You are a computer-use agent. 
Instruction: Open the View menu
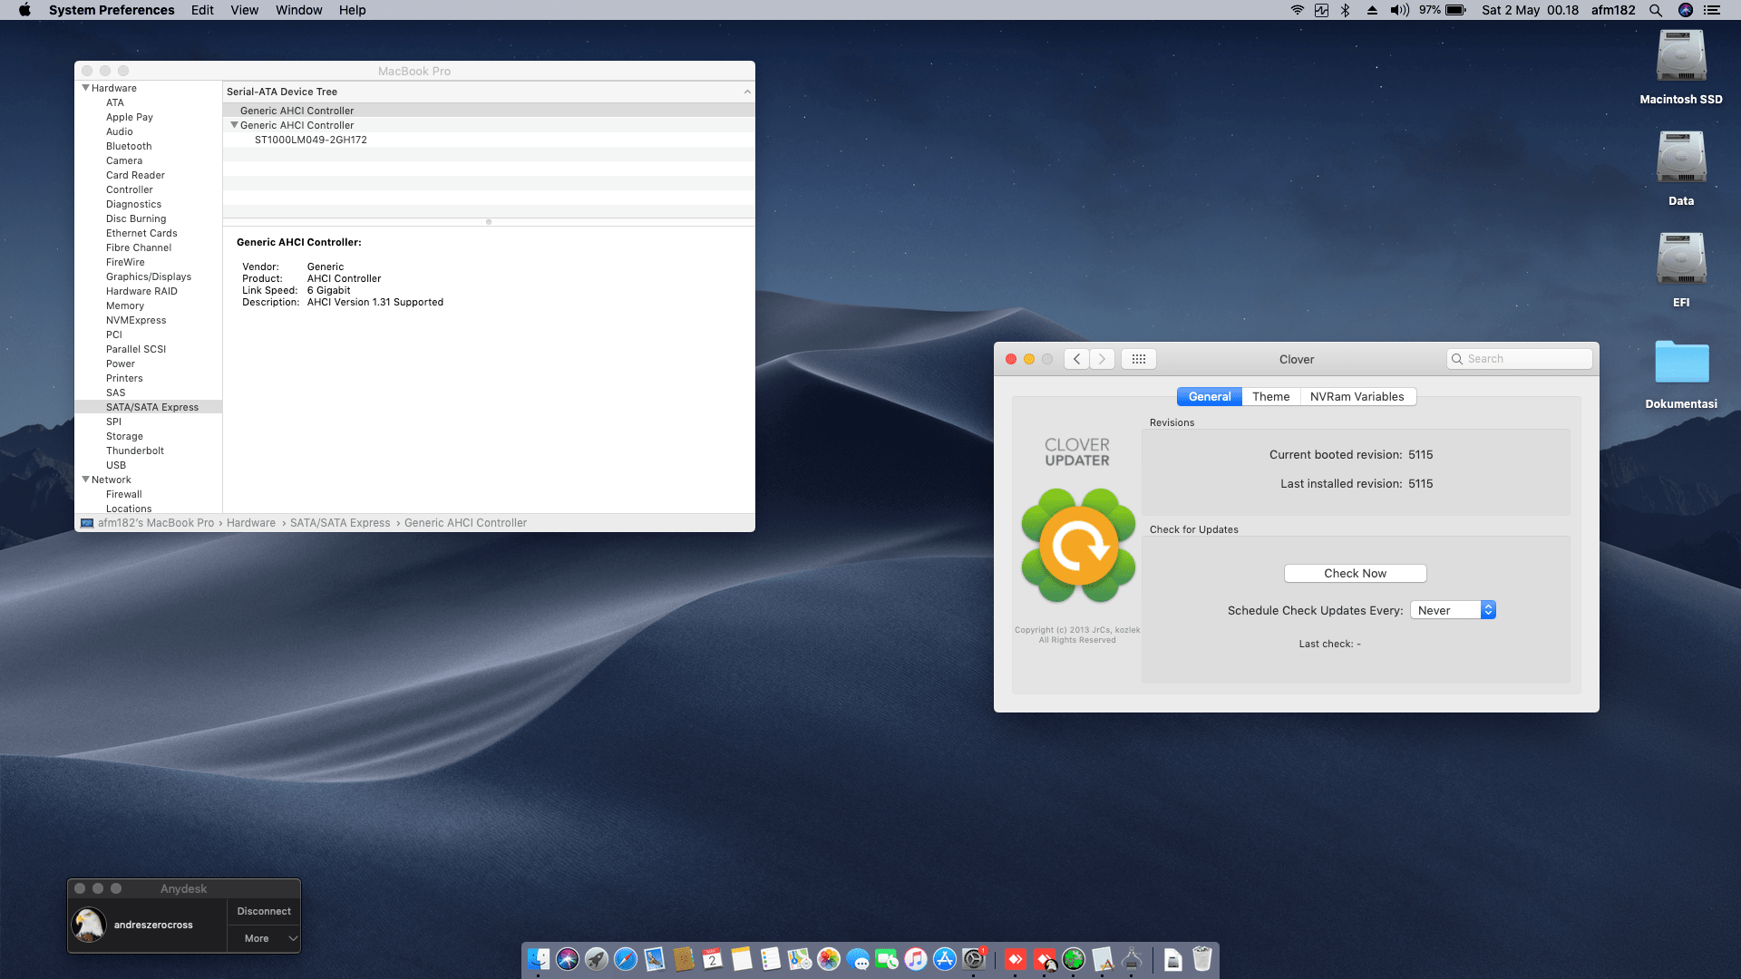pyautogui.click(x=245, y=10)
